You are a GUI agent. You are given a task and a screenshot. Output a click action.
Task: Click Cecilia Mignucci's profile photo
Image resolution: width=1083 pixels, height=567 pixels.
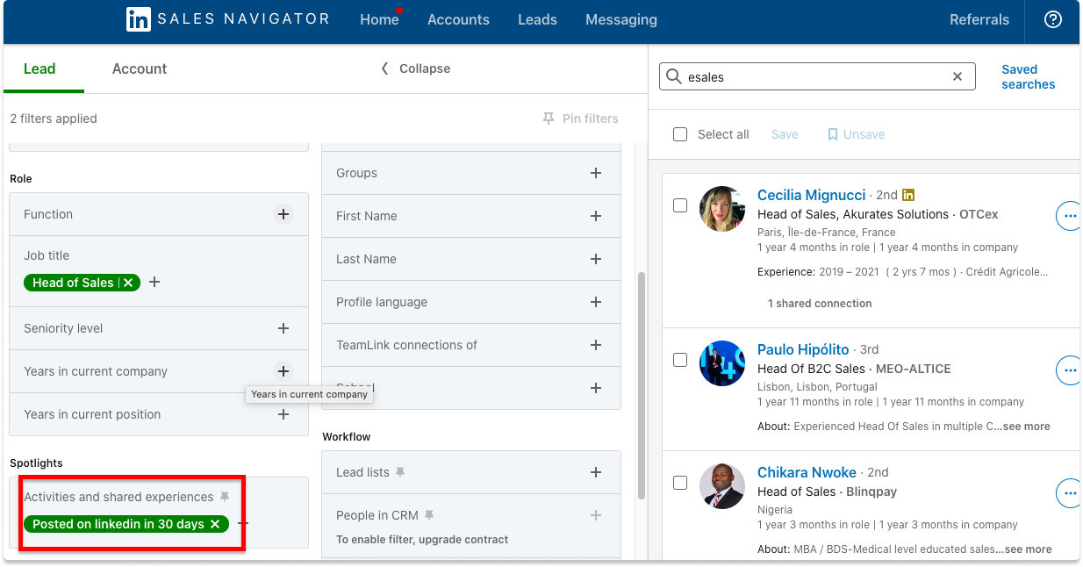[722, 209]
